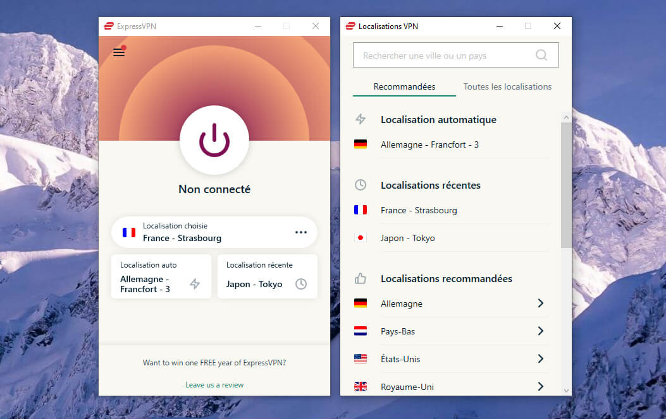The image size is (666, 419).
Task: Expand the États-Unis chevron
Action: tap(540, 359)
